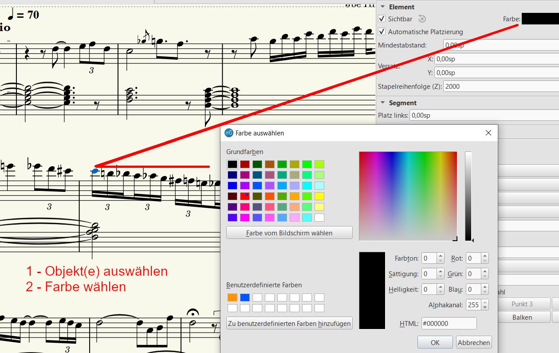
Task: Increase Sättigung with its up arrow
Action: (x=440, y=271)
